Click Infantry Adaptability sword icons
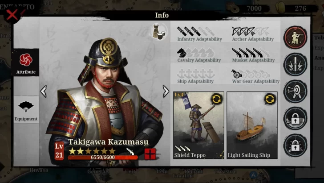This screenshot has height=183, width=324. point(196,31)
